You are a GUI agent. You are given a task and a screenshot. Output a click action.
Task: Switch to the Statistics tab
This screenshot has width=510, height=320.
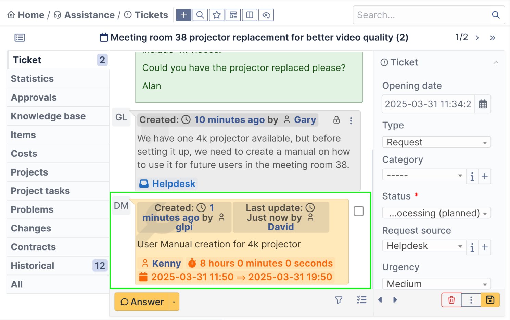tap(32, 79)
